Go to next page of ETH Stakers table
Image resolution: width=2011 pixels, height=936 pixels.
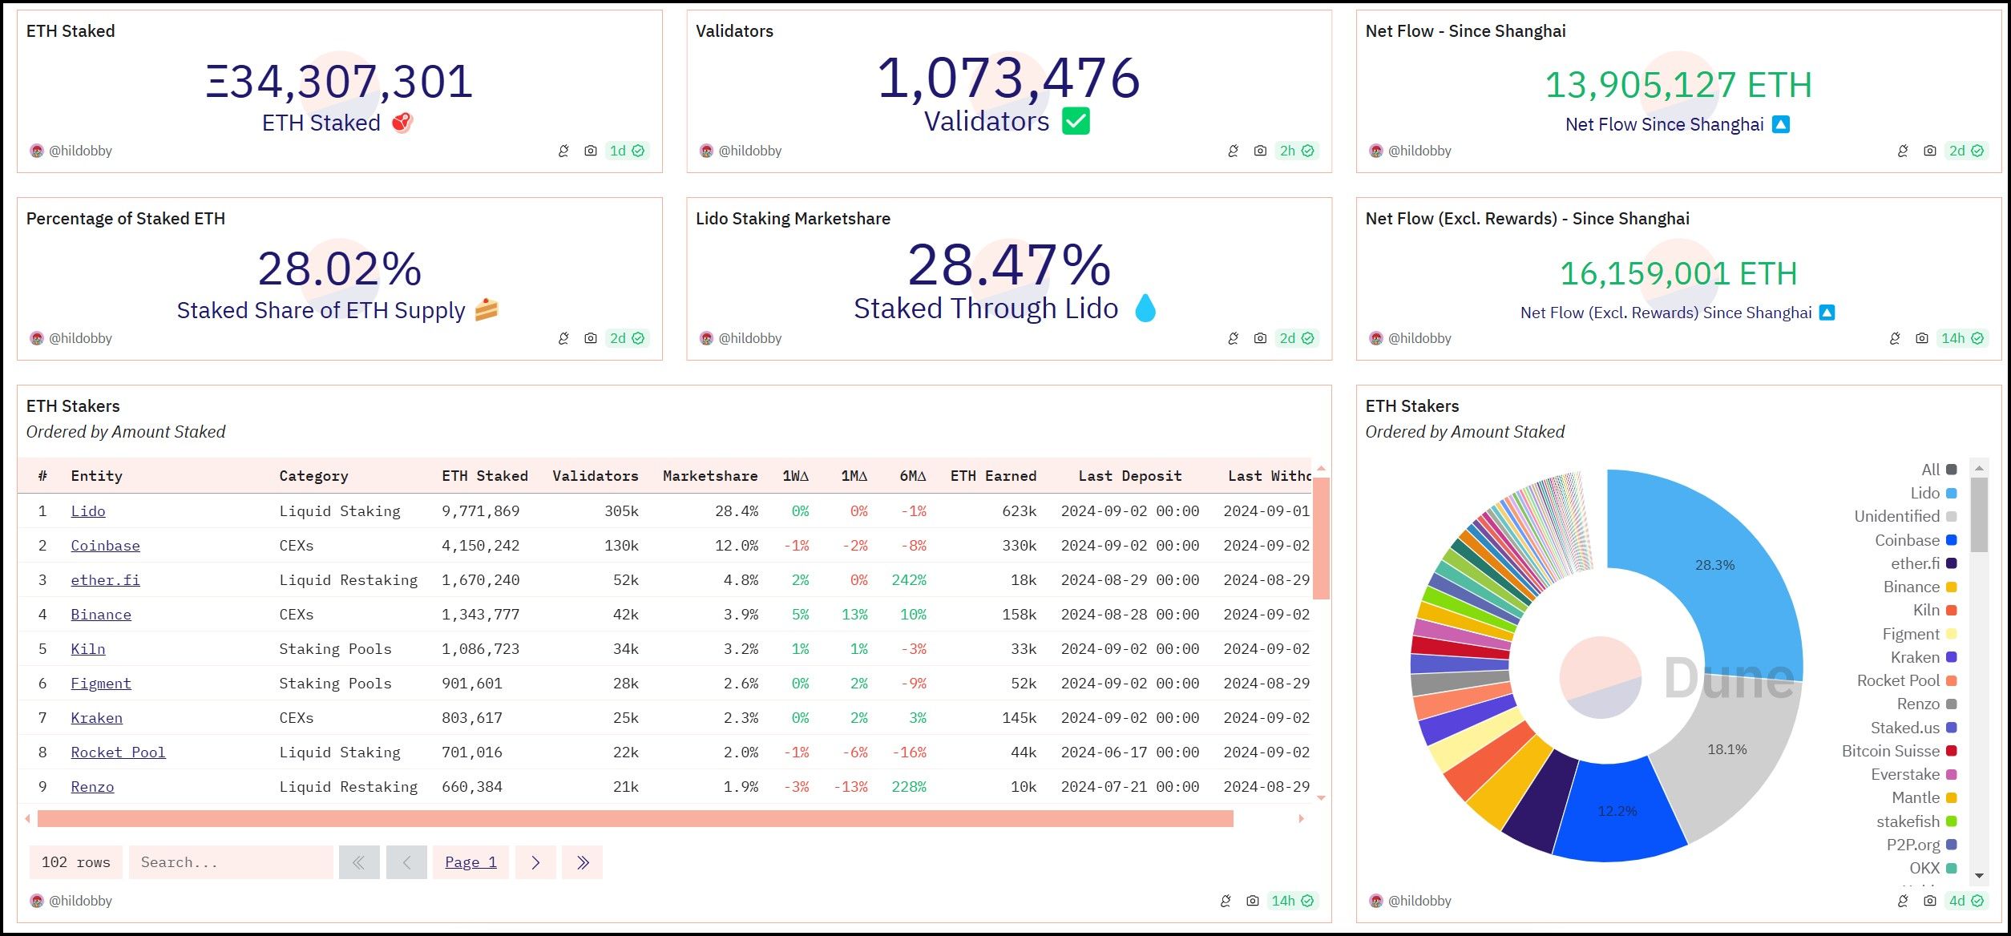tap(535, 862)
